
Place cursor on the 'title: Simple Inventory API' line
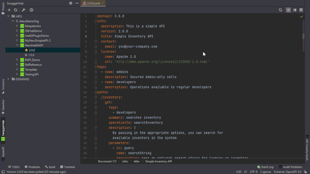(127, 36)
